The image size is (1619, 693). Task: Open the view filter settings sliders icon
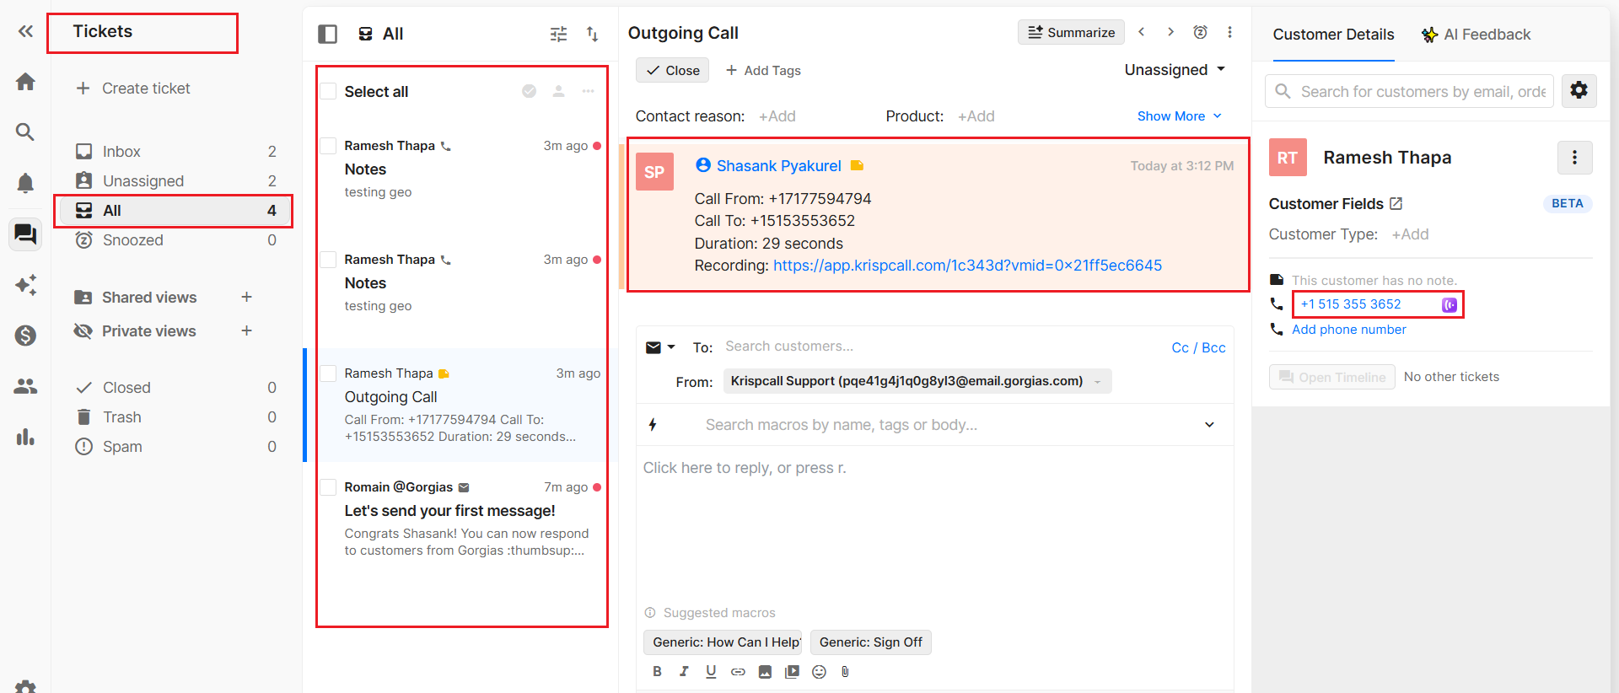point(558,34)
